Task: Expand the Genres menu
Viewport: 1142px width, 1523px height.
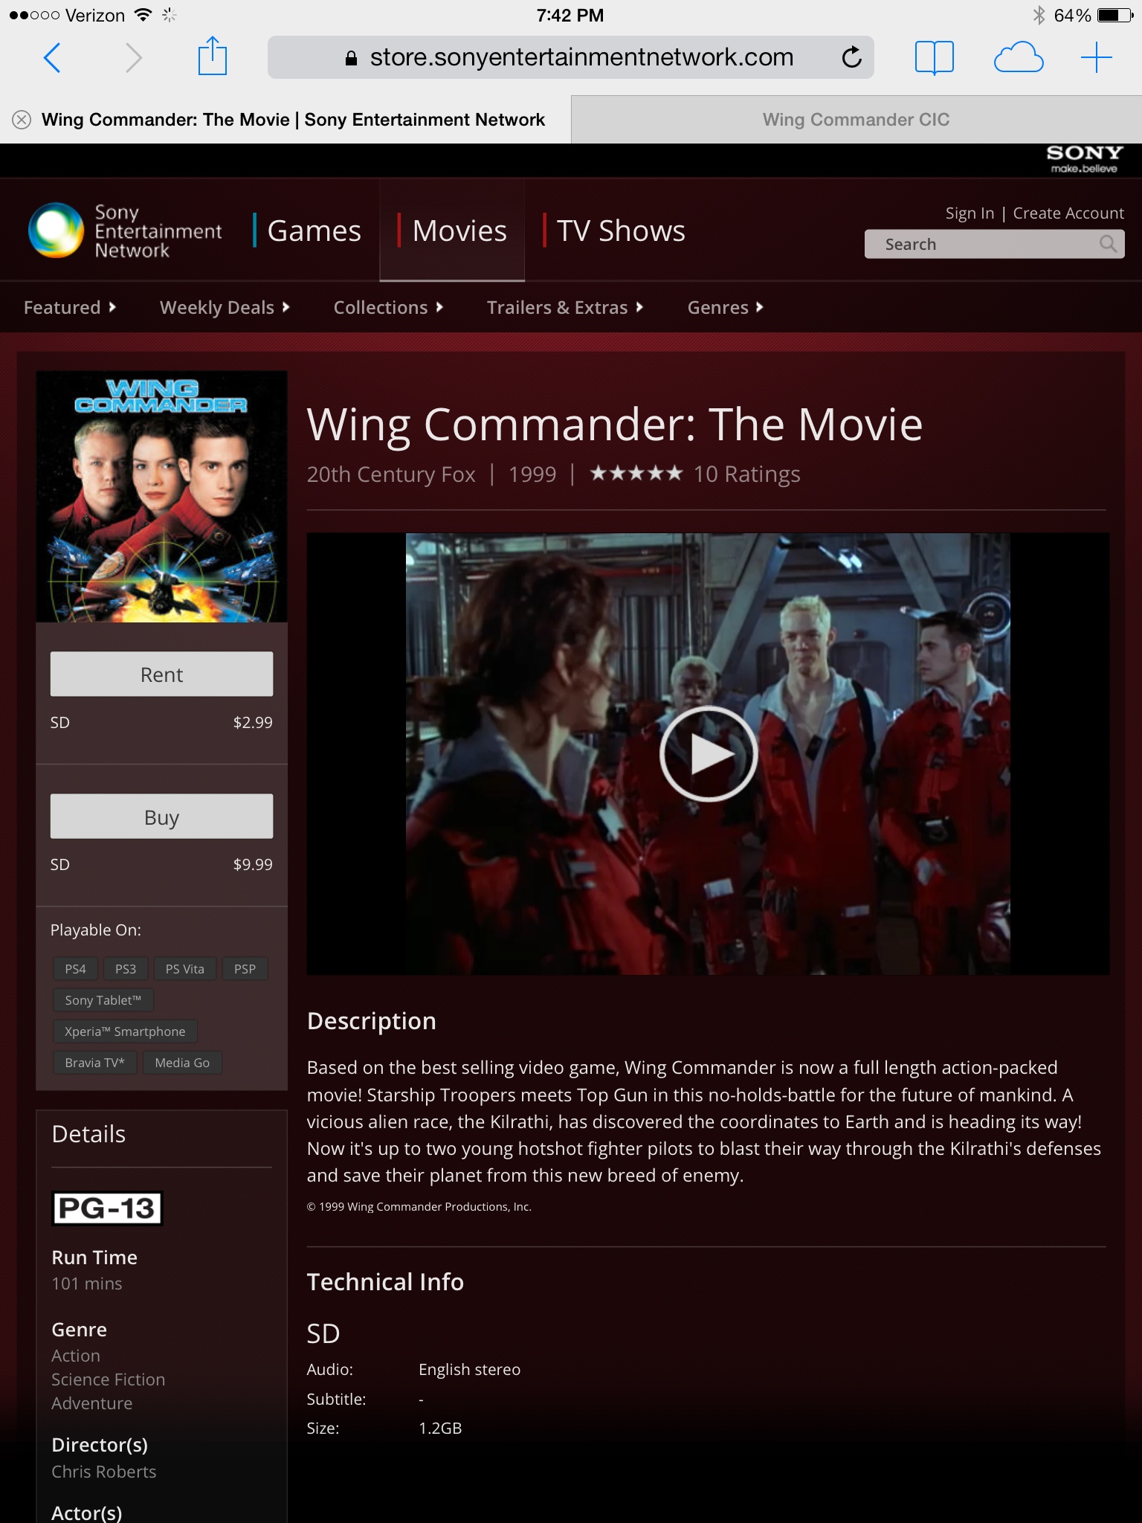Action: click(x=726, y=307)
